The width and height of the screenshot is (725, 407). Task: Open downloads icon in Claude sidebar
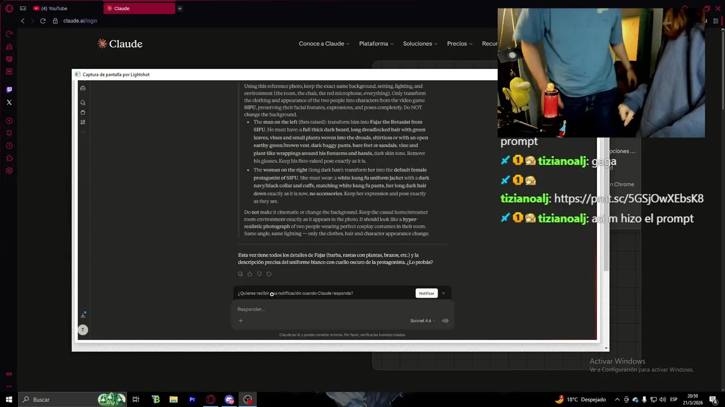click(x=83, y=315)
